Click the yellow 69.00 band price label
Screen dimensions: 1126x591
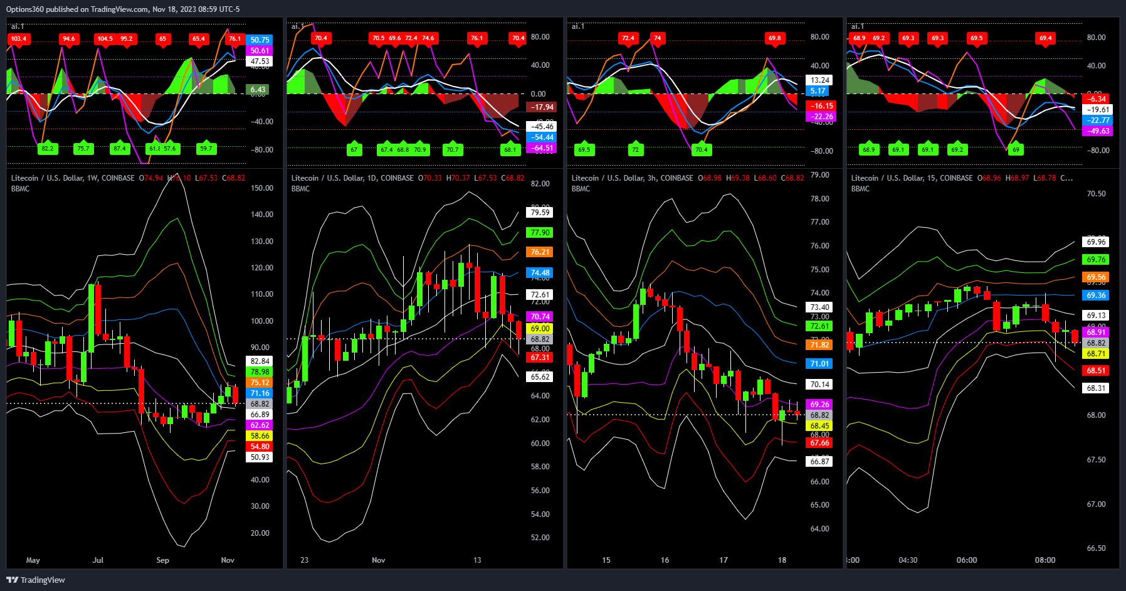coord(540,329)
